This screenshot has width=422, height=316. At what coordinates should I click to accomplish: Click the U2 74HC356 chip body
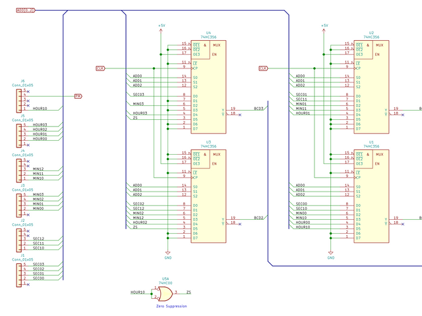coord(371,86)
